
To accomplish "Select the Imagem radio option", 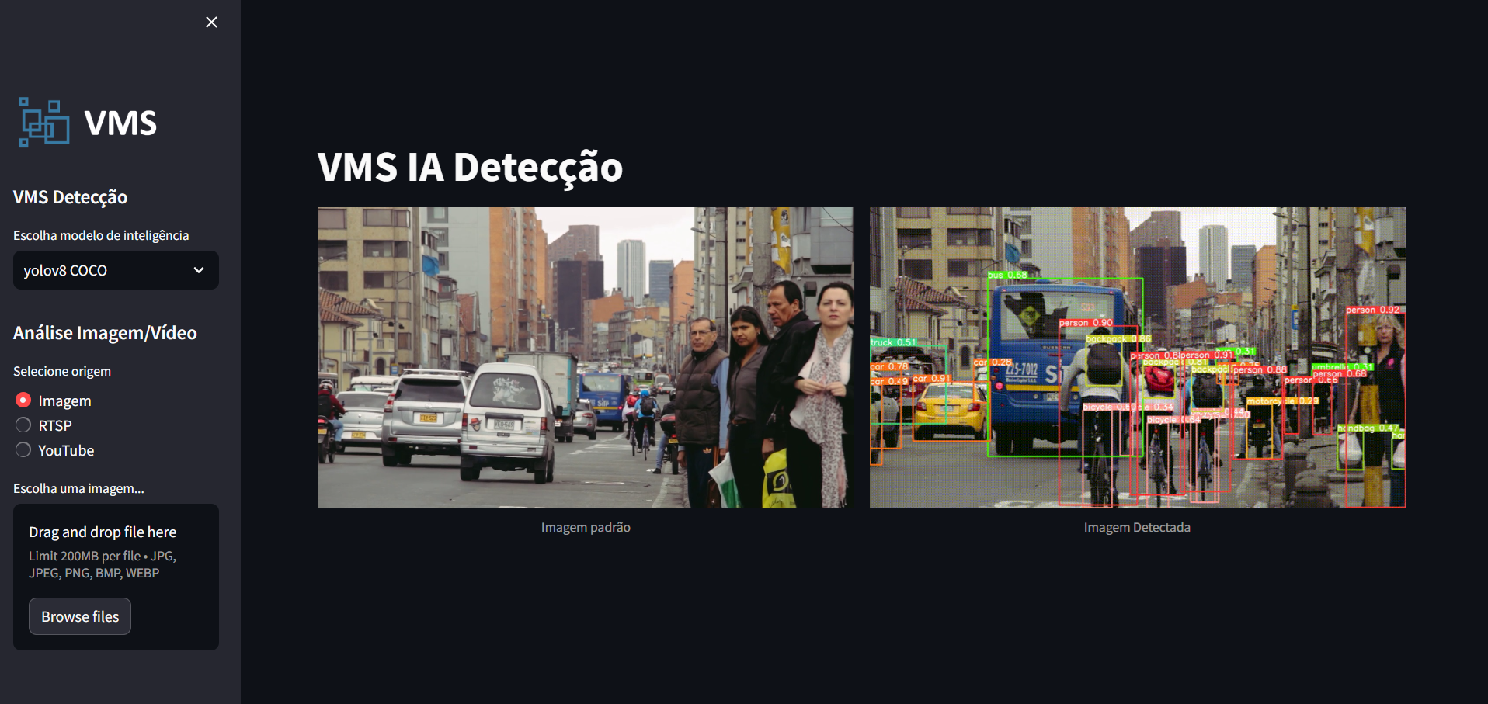I will click(x=23, y=401).
